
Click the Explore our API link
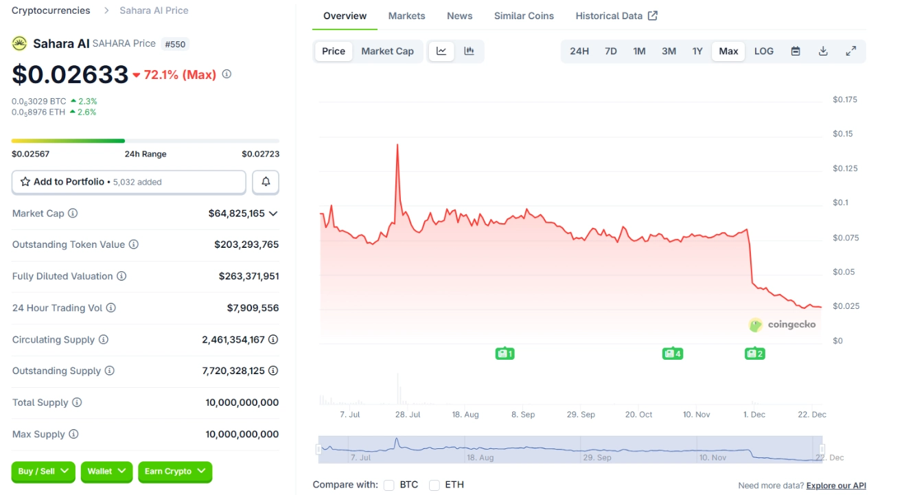836,485
